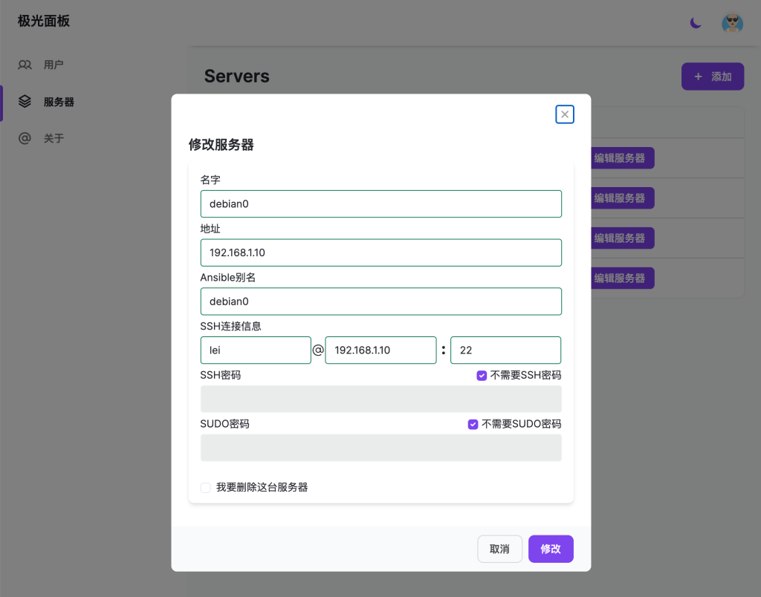Click the topmost 编辑服务器 button
Image resolution: width=761 pixels, height=597 pixels.
[622, 157]
